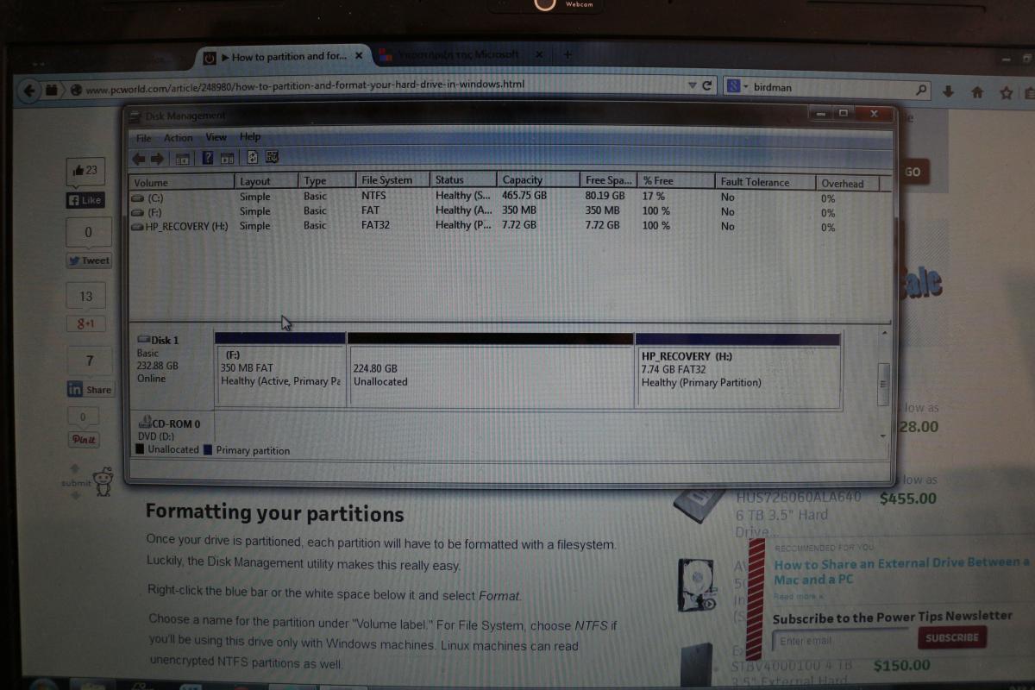Click the LinkedIn Share button
Image resolution: width=1035 pixels, height=690 pixels.
coord(90,390)
